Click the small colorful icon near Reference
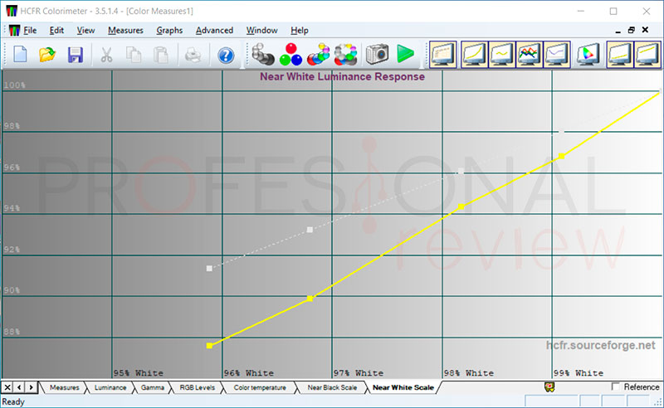Viewport: 664px width, 408px height. 549,386
